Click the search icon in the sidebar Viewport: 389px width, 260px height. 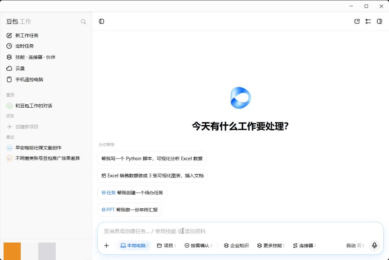(x=83, y=22)
